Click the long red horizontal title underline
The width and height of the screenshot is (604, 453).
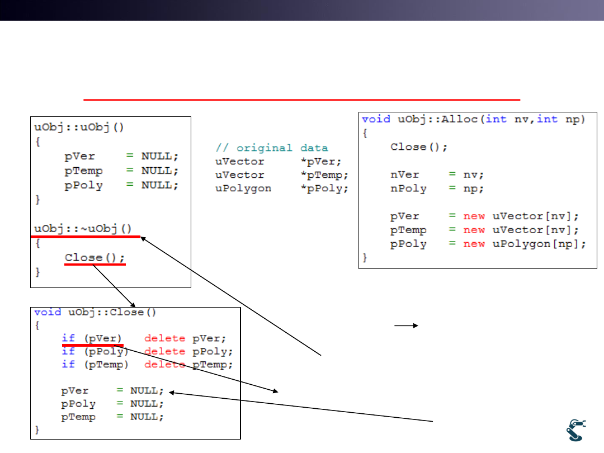coord(302,100)
